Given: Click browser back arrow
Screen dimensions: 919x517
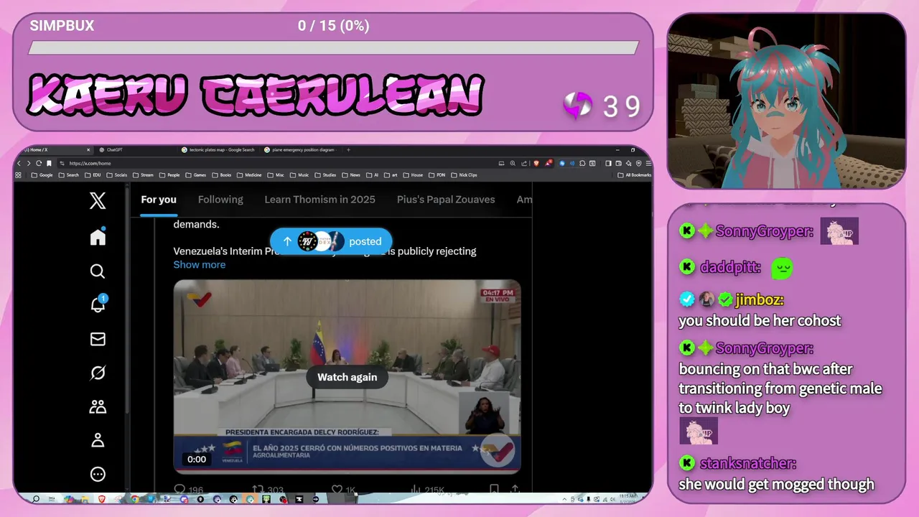Looking at the screenshot, I should 19,163.
